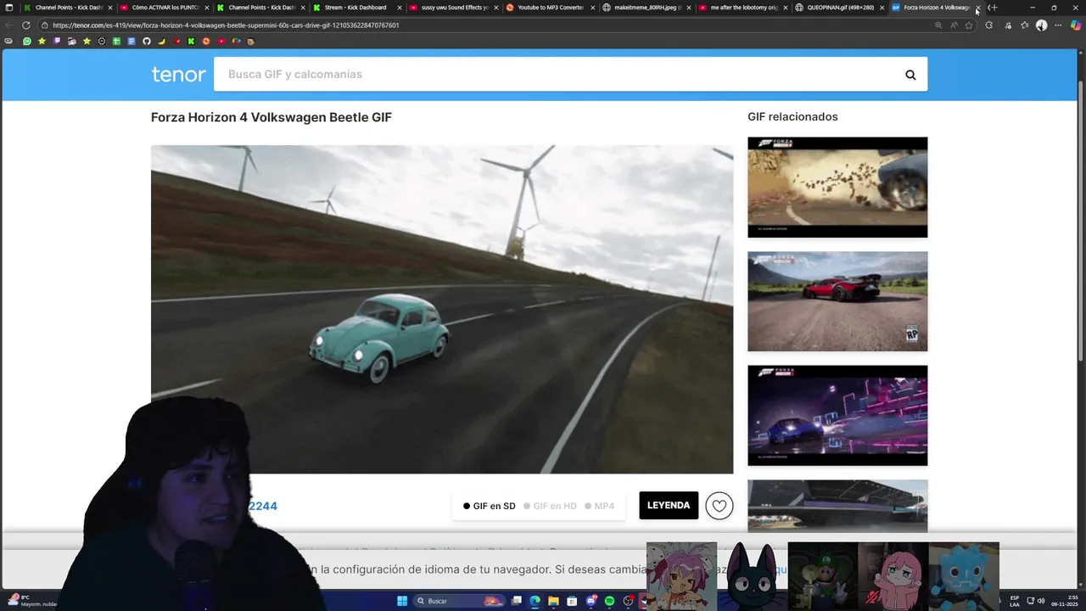Open the green Sheets bookmark icon

tap(116, 42)
